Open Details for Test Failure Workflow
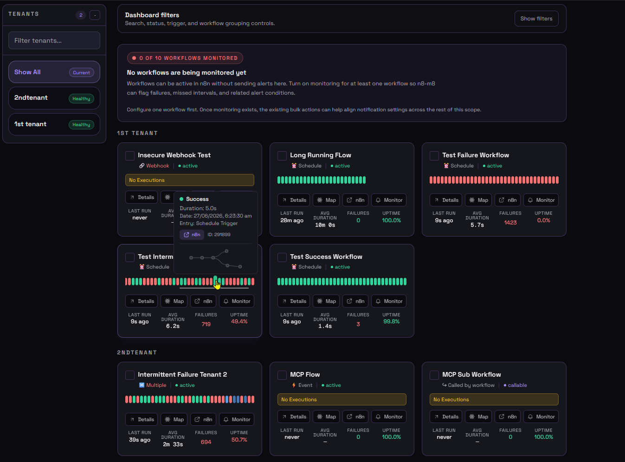 point(446,200)
